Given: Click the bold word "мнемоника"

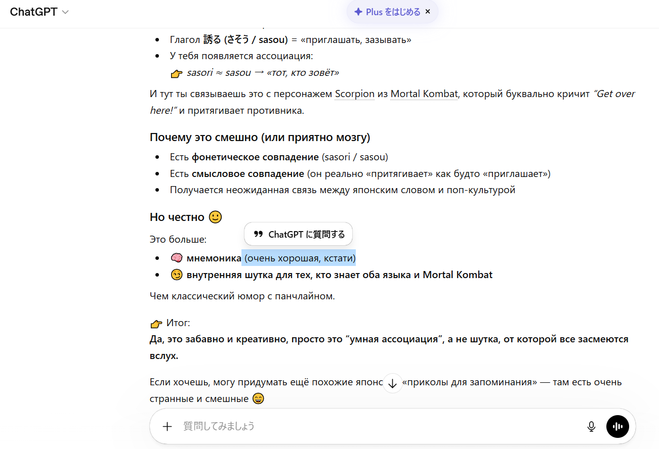Looking at the screenshot, I should (214, 258).
